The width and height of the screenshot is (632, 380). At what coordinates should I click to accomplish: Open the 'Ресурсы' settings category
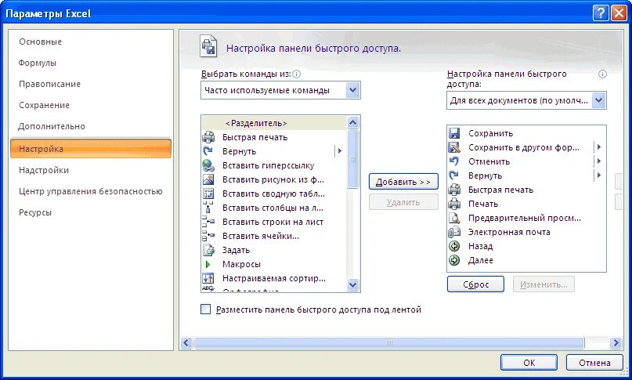coord(35,212)
